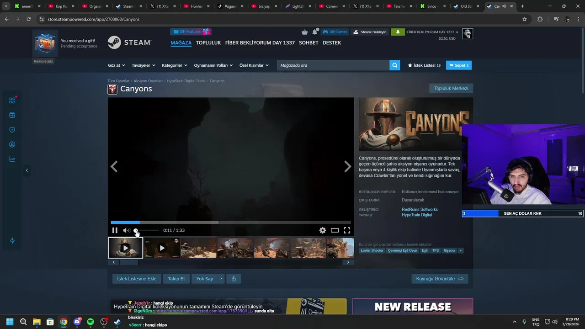
Task: Go to previous media with the left arrow
Action: click(114, 167)
